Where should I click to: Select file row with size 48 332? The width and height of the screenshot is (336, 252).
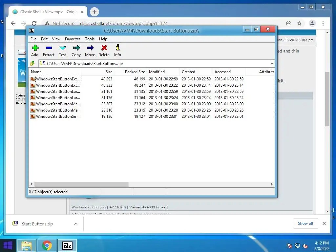tap(152, 85)
